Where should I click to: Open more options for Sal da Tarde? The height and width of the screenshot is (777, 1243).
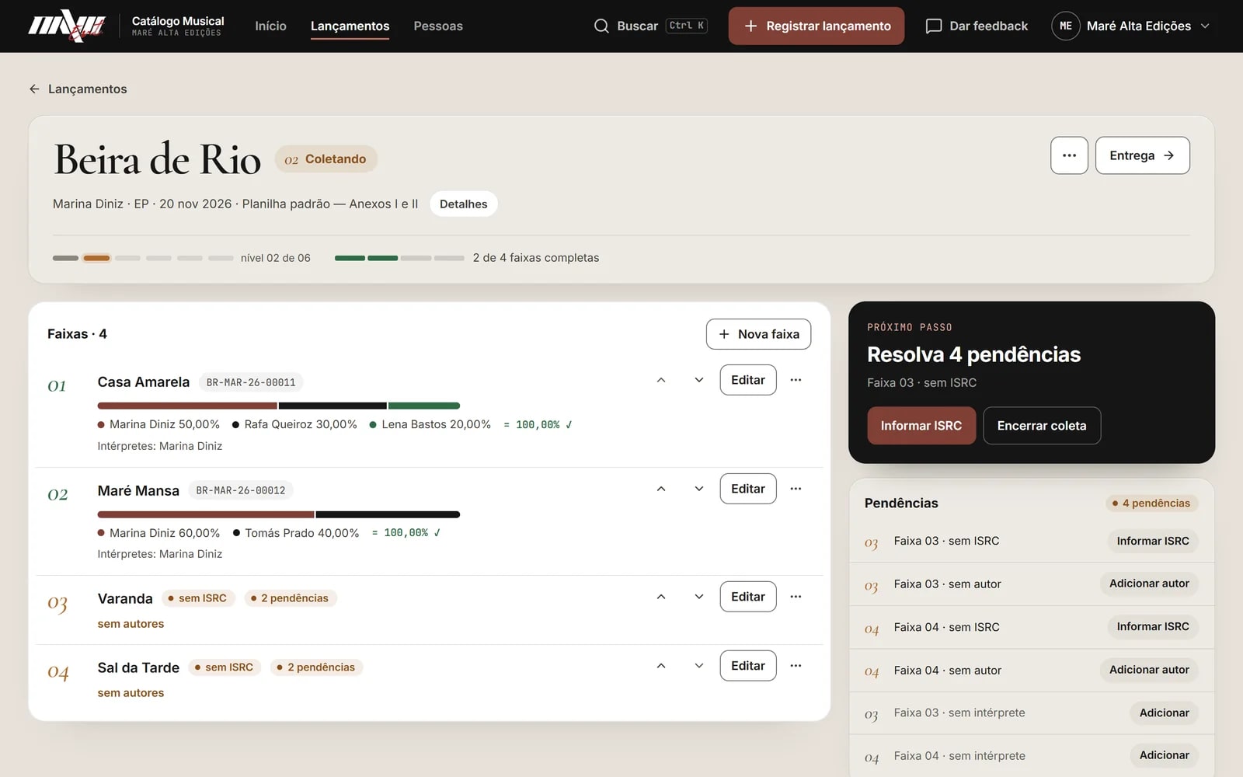pos(796,666)
